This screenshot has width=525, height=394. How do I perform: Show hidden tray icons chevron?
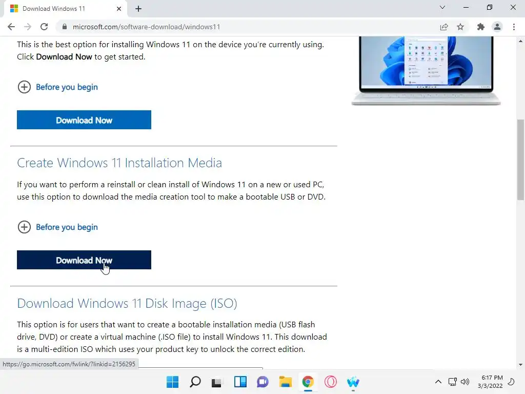(438, 382)
